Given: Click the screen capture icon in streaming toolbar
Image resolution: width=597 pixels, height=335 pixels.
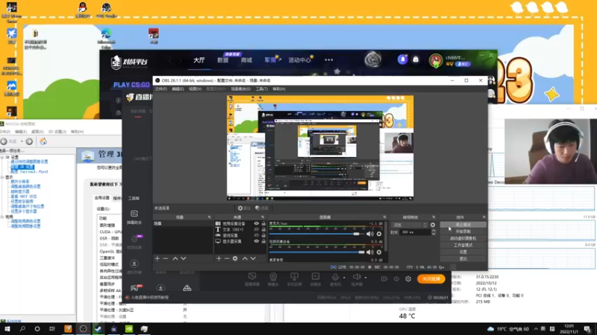Looking at the screenshot, I should (252, 277).
